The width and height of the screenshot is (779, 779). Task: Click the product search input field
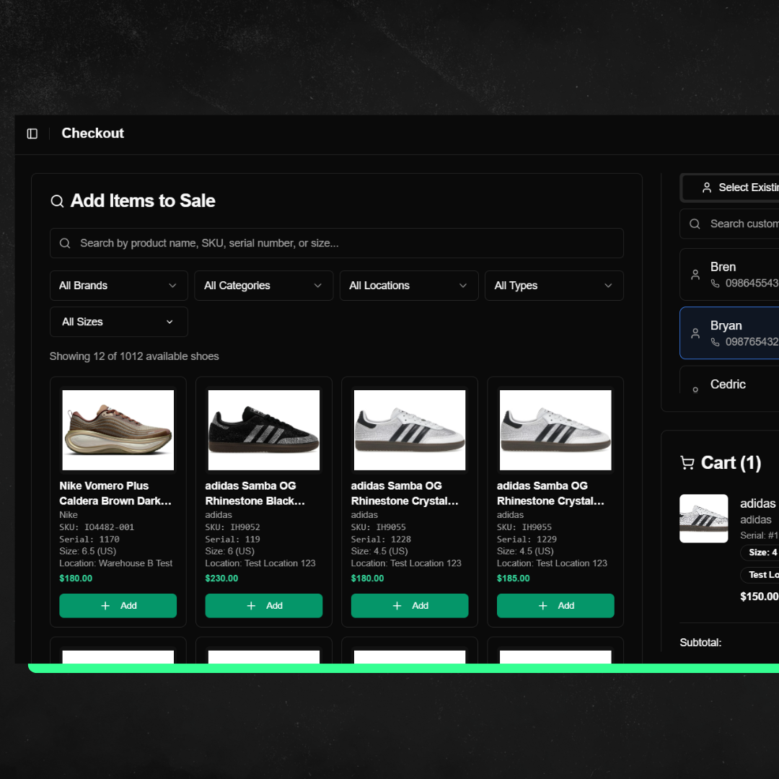click(x=336, y=243)
